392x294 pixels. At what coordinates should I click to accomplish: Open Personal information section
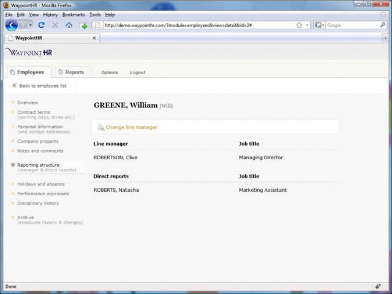40,127
